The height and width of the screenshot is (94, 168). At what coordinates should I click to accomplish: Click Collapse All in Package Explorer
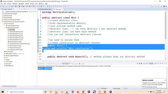24,9
